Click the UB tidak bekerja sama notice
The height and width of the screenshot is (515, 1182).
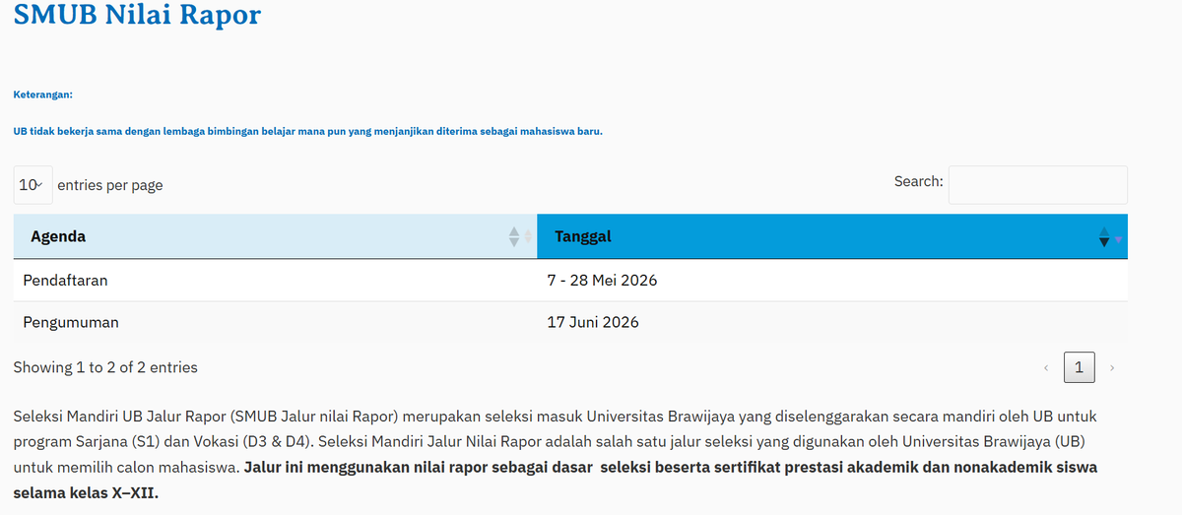[307, 131]
